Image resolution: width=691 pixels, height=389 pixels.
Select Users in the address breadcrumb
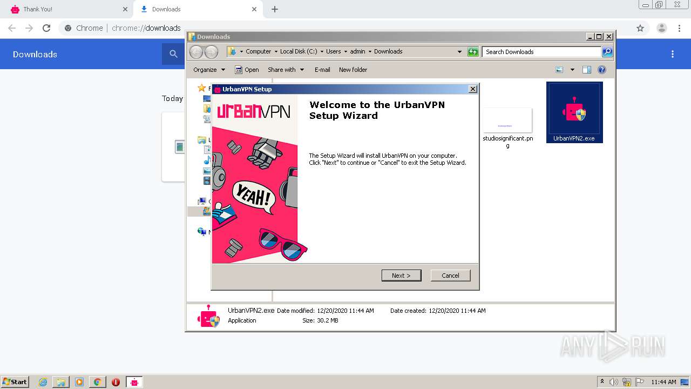[x=333, y=51]
